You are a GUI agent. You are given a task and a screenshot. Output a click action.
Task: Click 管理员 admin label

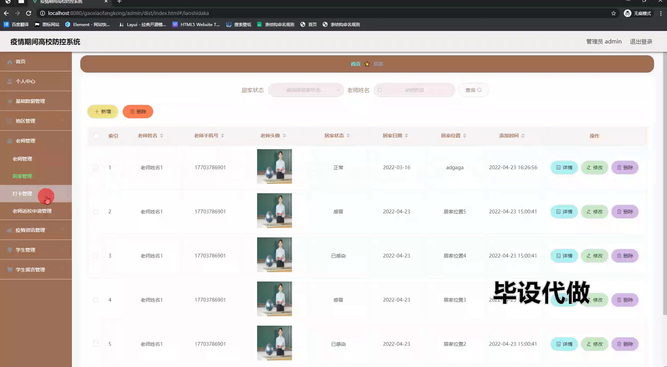click(x=604, y=41)
